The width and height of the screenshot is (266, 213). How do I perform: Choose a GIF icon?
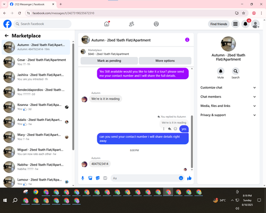pyautogui.click(x=105, y=178)
